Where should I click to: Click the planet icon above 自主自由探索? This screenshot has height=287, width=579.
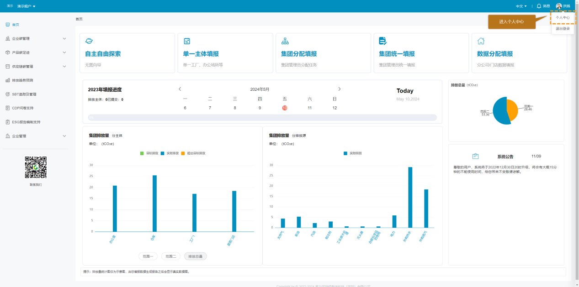(89, 41)
